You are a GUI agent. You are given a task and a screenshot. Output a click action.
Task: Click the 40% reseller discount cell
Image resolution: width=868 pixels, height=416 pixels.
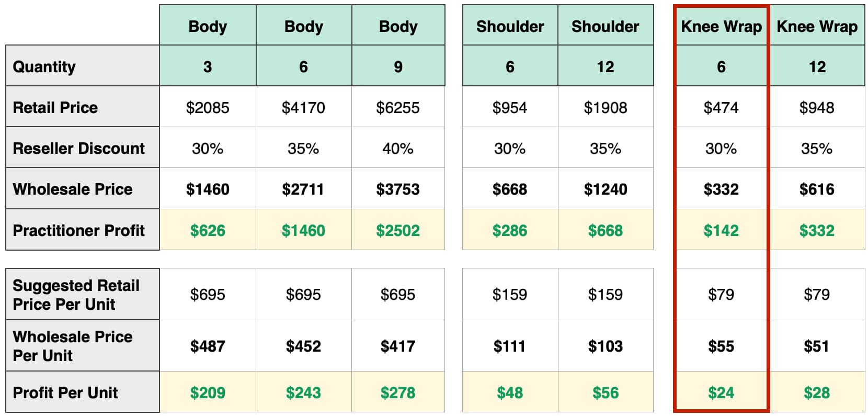[x=398, y=149]
